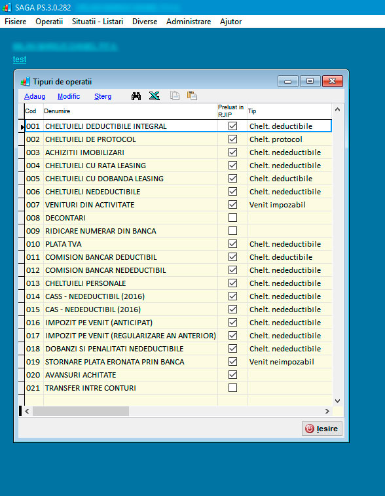Click the horizontal scrollbar thumb

coord(81,411)
